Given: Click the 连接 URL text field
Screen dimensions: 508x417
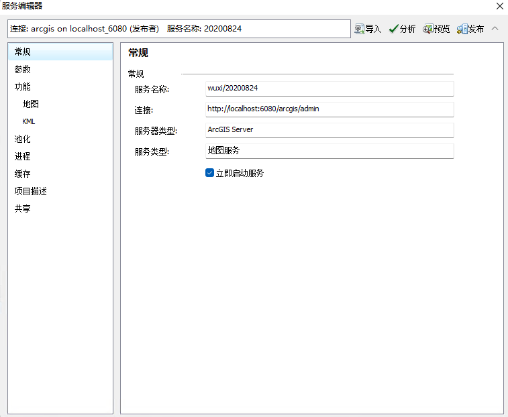Looking at the screenshot, I should tap(329, 109).
